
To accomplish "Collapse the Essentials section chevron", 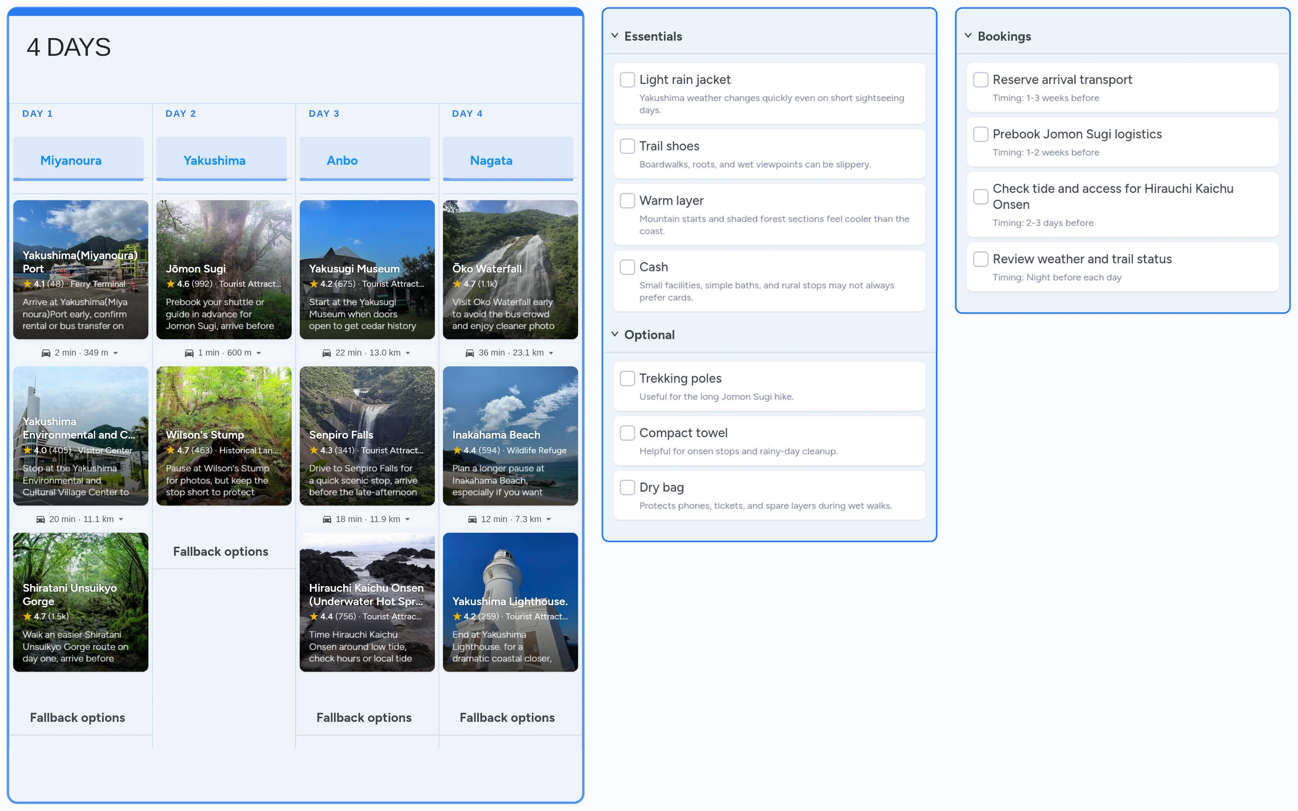I will tap(615, 36).
